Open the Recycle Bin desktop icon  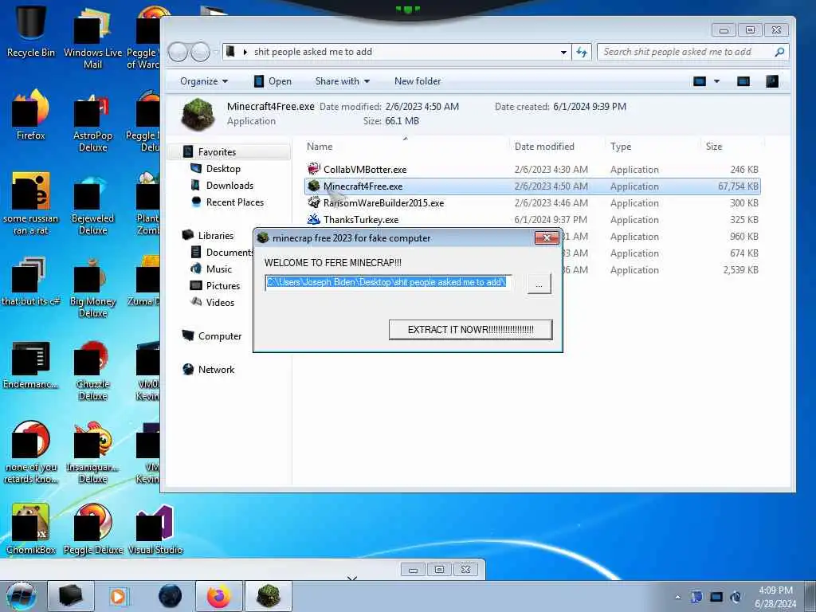coord(31,29)
